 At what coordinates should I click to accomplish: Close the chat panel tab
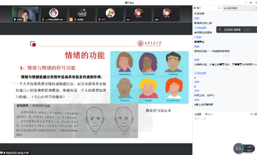pos(222,8)
